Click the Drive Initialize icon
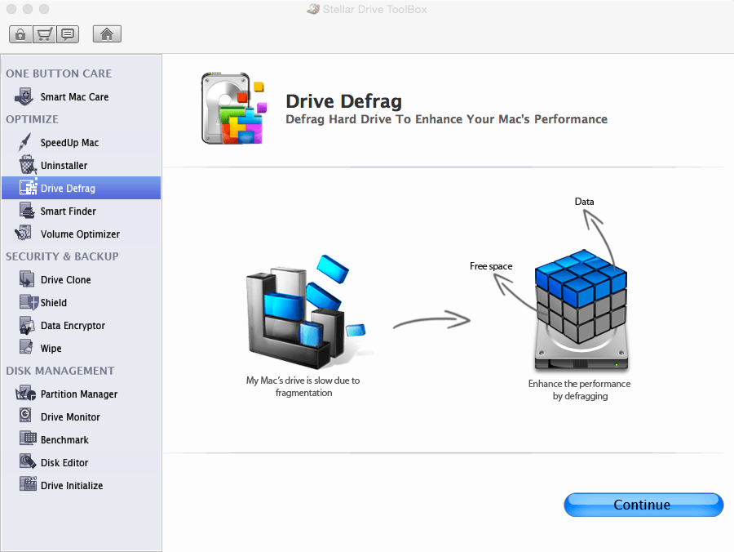734x552 pixels. click(x=28, y=483)
